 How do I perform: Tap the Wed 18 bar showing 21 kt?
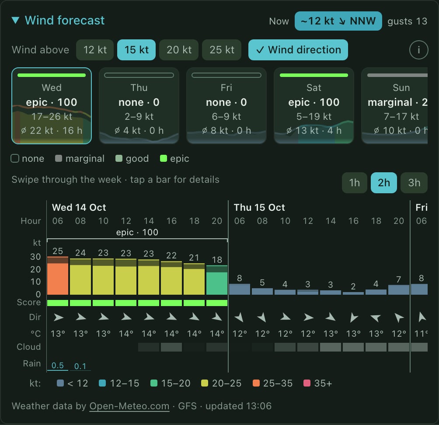click(x=194, y=279)
